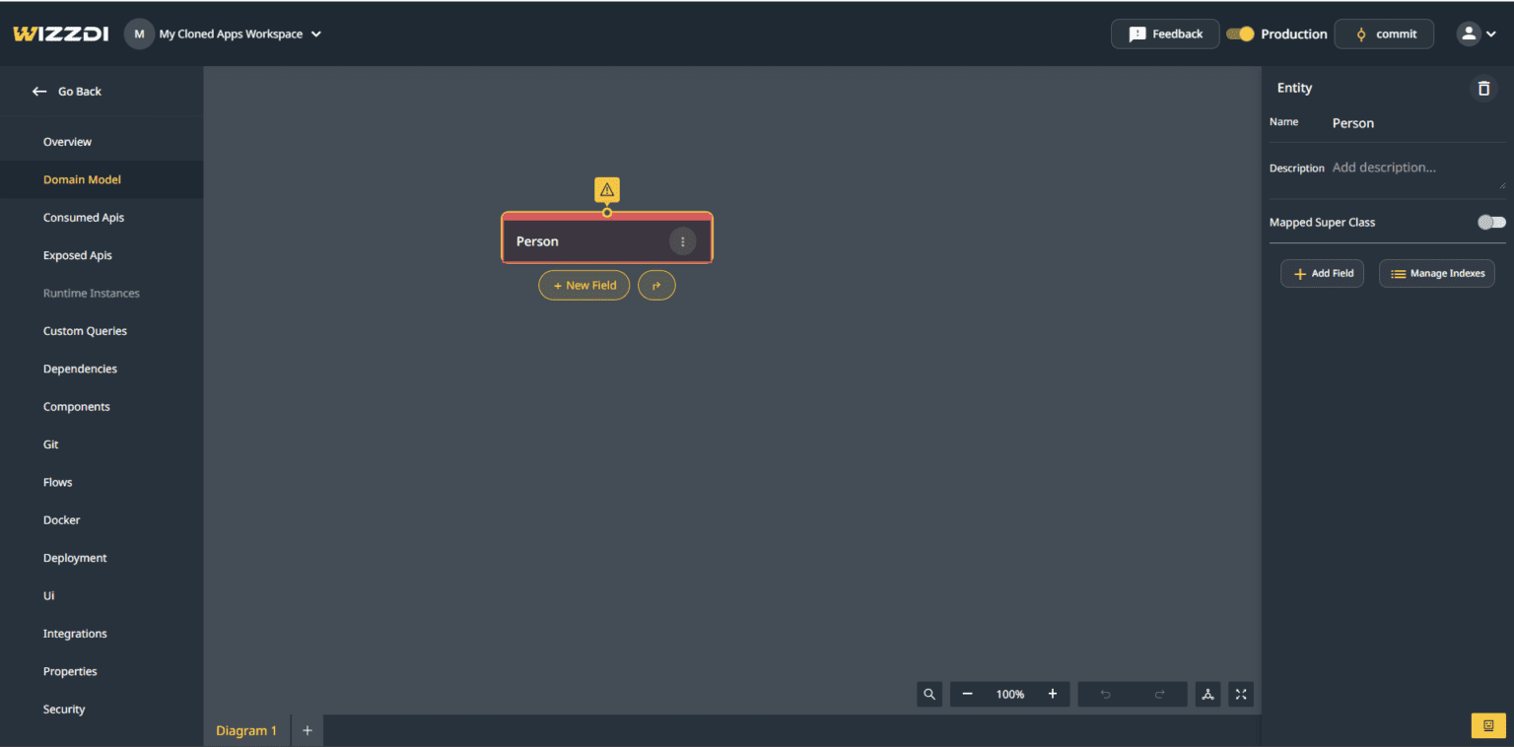Toggle fullscreen diagram view
The height and width of the screenshot is (747, 1514).
pos(1241,694)
